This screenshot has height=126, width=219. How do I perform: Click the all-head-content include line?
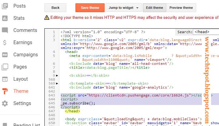(121, 64)
